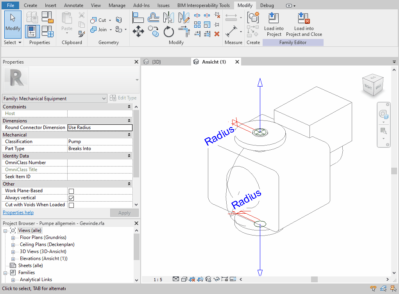The width and height of the screenshot is (399, 294).
Task: Click the Round Connector Dimension value field
Action: [100, 128]
